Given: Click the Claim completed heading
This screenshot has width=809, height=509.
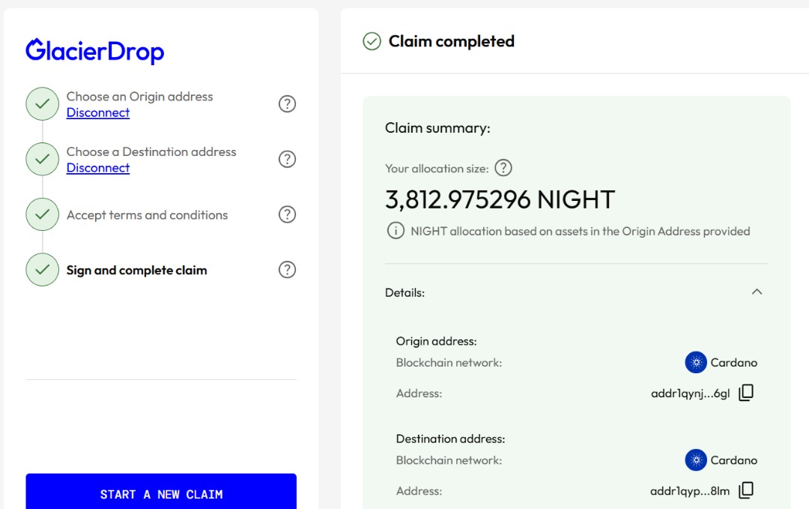Looking at the screenshot, I should [452, 41].
